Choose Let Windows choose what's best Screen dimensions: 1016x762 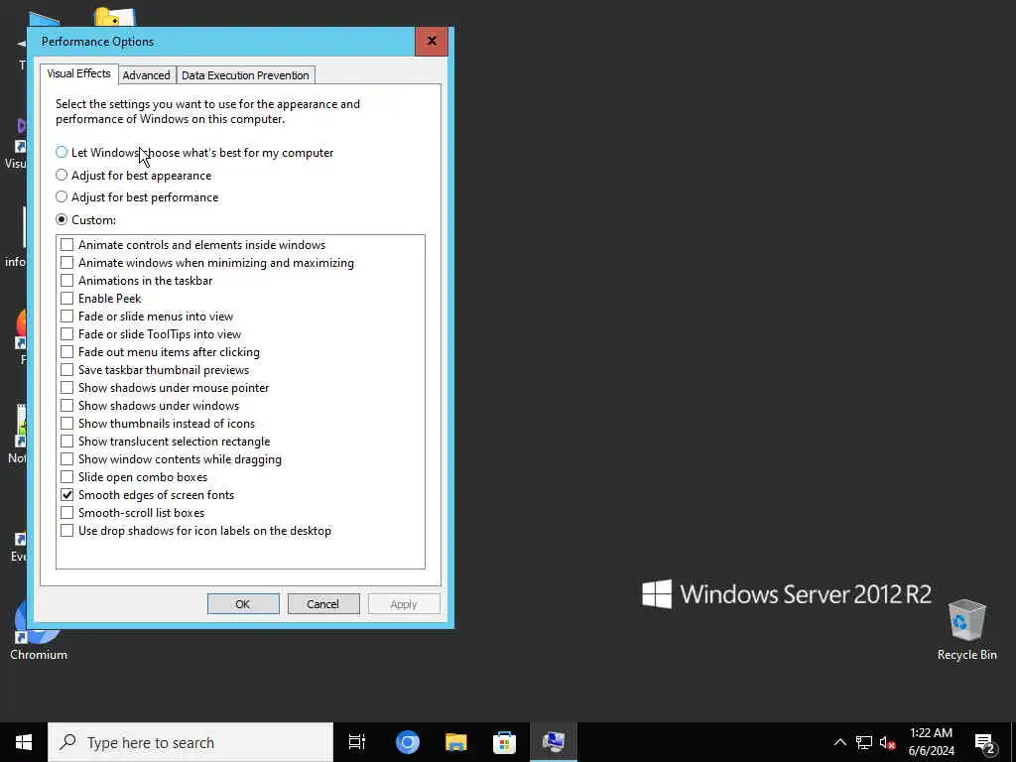click(x=62, y=152)
